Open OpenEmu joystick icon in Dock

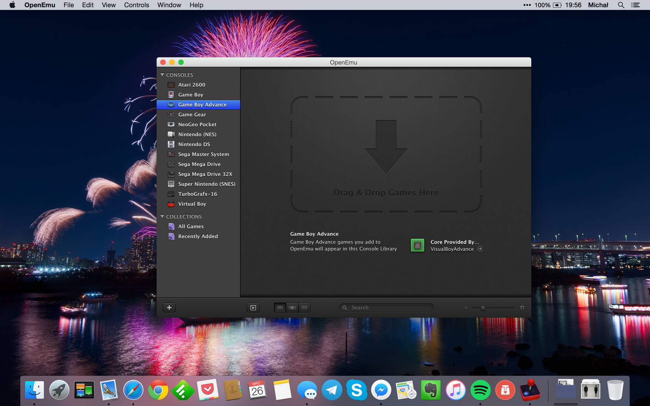click(530, 390)
